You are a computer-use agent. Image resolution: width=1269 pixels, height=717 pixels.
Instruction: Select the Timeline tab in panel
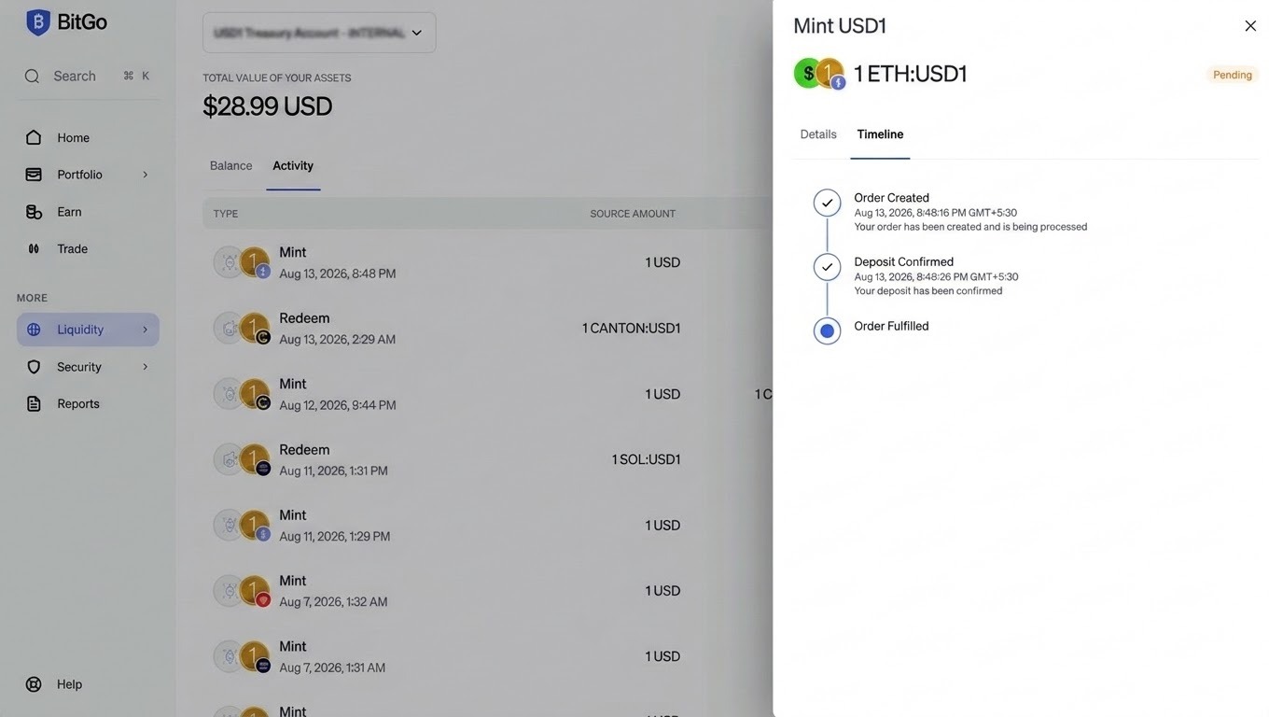pyautogui.click(x=880, y=134)
